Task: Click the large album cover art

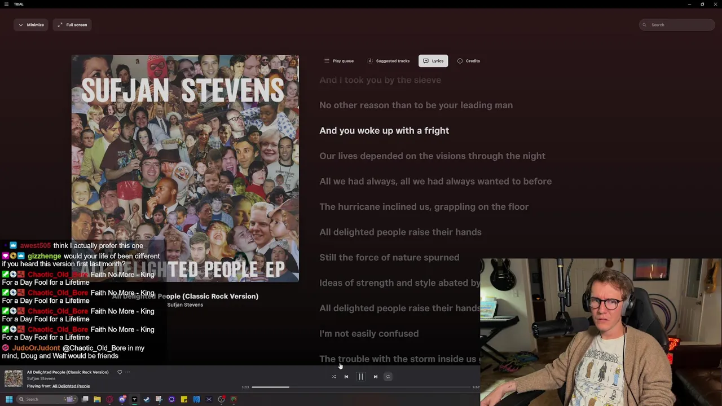Action: pos(185,168)
